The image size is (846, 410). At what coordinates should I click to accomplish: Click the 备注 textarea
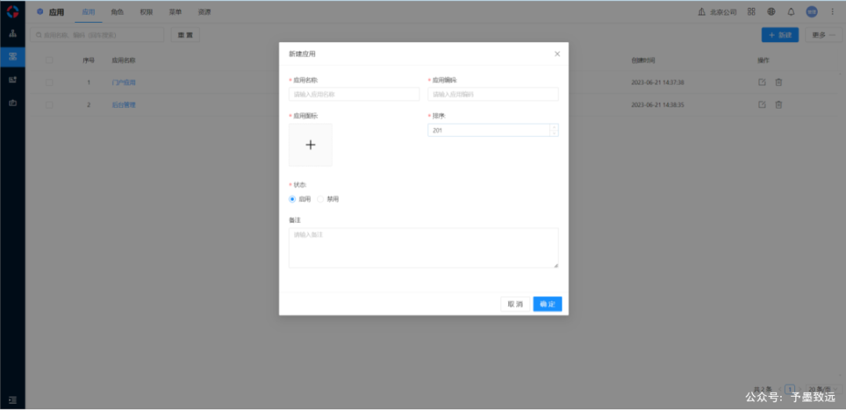pos(424,248)
